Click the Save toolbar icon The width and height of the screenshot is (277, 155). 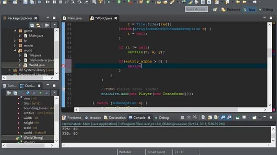[26, 2]
